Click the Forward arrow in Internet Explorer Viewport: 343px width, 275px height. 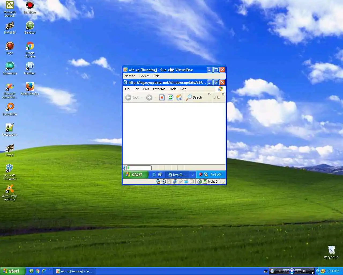[x=149, y=97]
